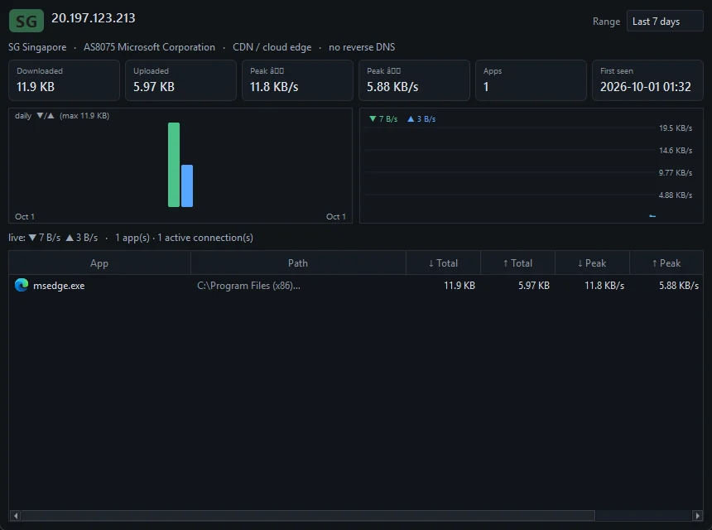This screenshot has width=712, height=530.
Task: Sort by upload Peak column header
Action: 666,263
